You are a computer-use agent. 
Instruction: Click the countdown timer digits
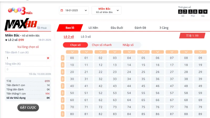tap(193, 12)
